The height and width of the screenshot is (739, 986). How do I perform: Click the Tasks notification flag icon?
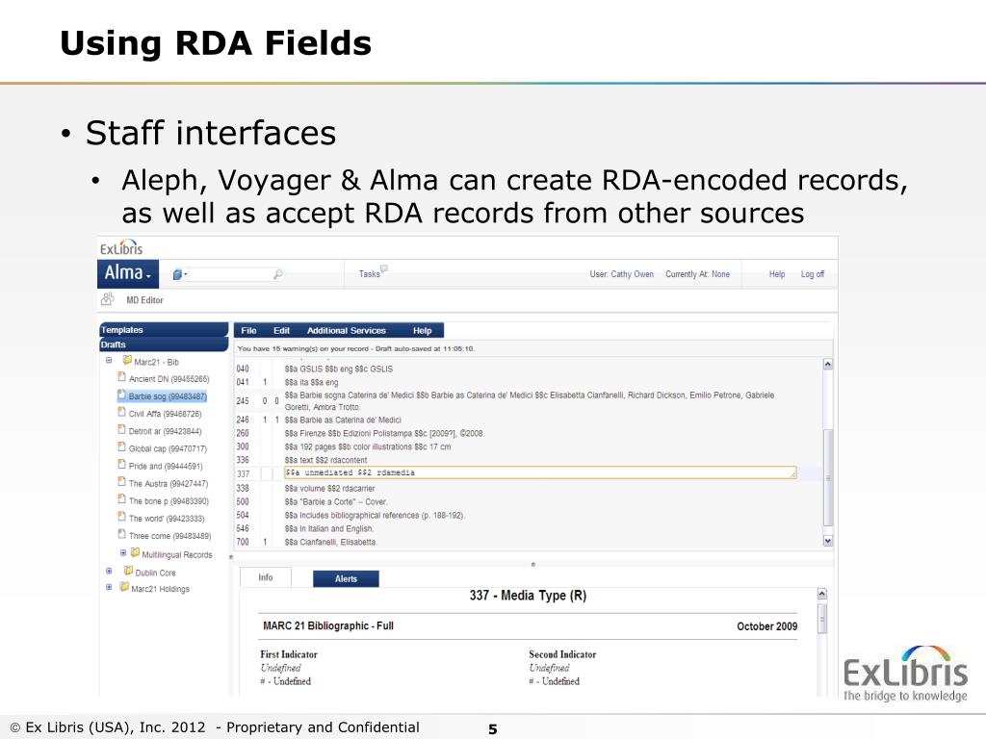384,268
